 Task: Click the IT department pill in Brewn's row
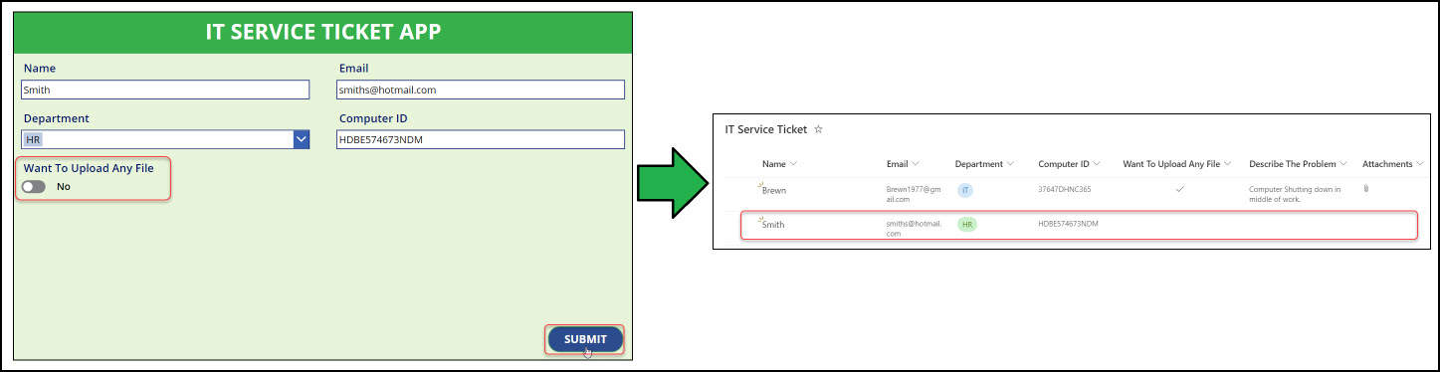click(x=965, y=189)
